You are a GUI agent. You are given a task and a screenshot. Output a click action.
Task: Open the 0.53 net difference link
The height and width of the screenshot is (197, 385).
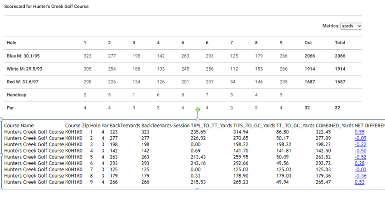pyautogui.click(x=359, y=182)
